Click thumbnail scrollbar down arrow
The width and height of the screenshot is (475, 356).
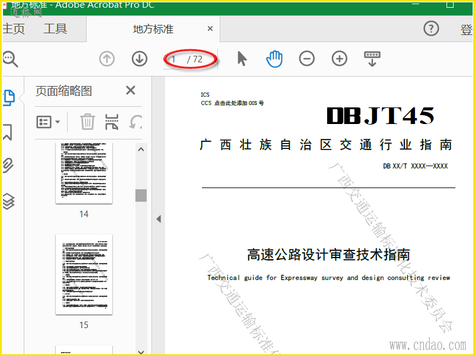(141, 352)
